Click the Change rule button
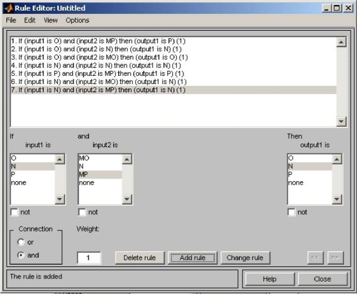Viewport: 357px width, 294px height. (245, 258)
